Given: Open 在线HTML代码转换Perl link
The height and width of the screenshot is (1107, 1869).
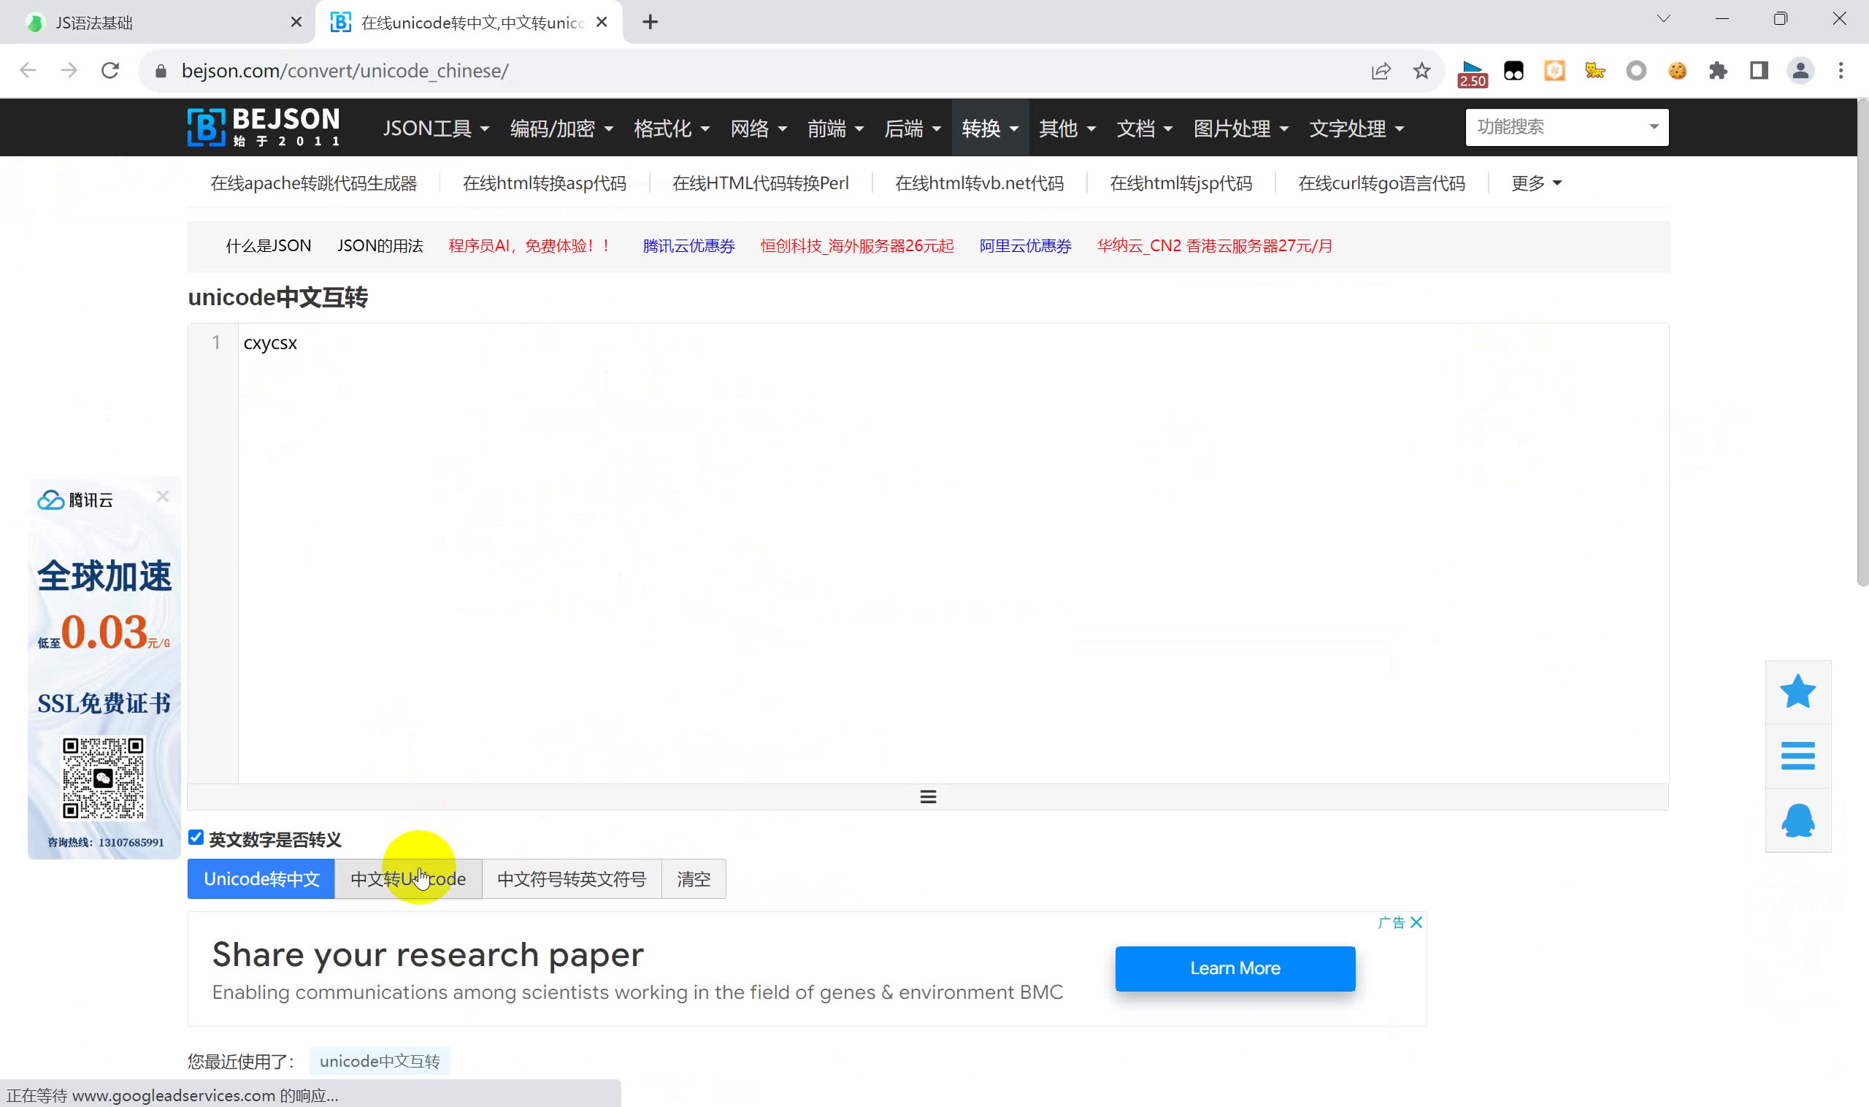Looking at the screenshot, I should [x=761, y=183].
